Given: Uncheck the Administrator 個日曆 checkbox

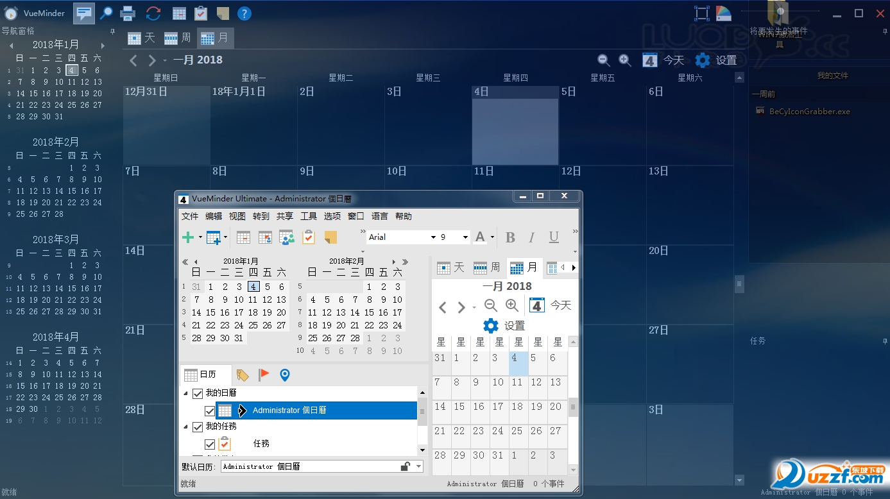Looking at the screenshot, I should coord(210,410).
